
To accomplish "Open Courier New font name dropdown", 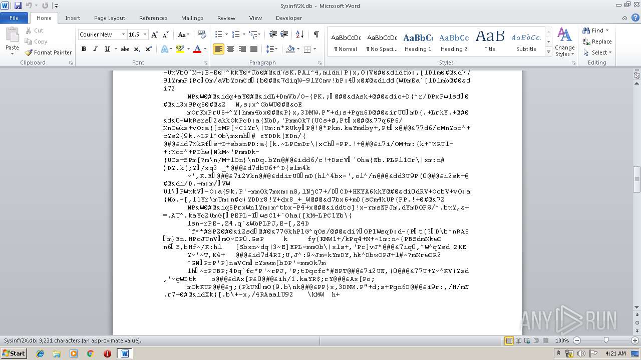I will tap(123, 34).
